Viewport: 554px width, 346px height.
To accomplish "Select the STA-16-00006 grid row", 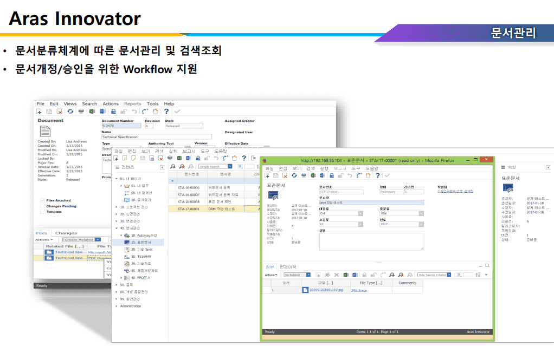I will point(214,188).
